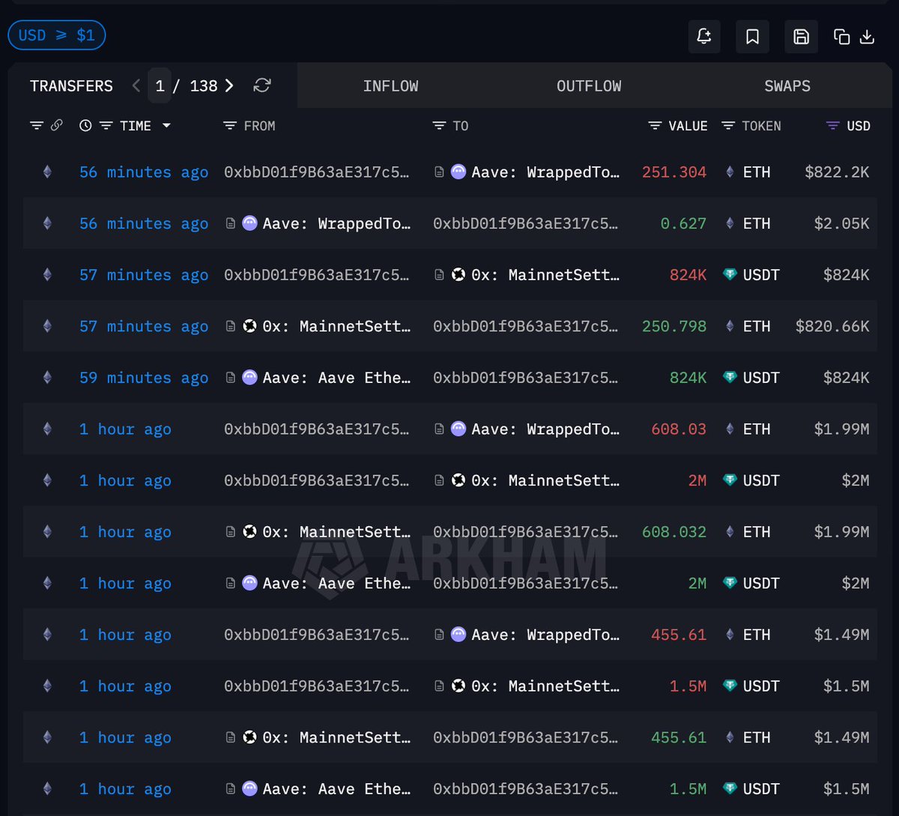Open the FROM column filter
This screenshot has width=899, height=816.
pos(230,126)
